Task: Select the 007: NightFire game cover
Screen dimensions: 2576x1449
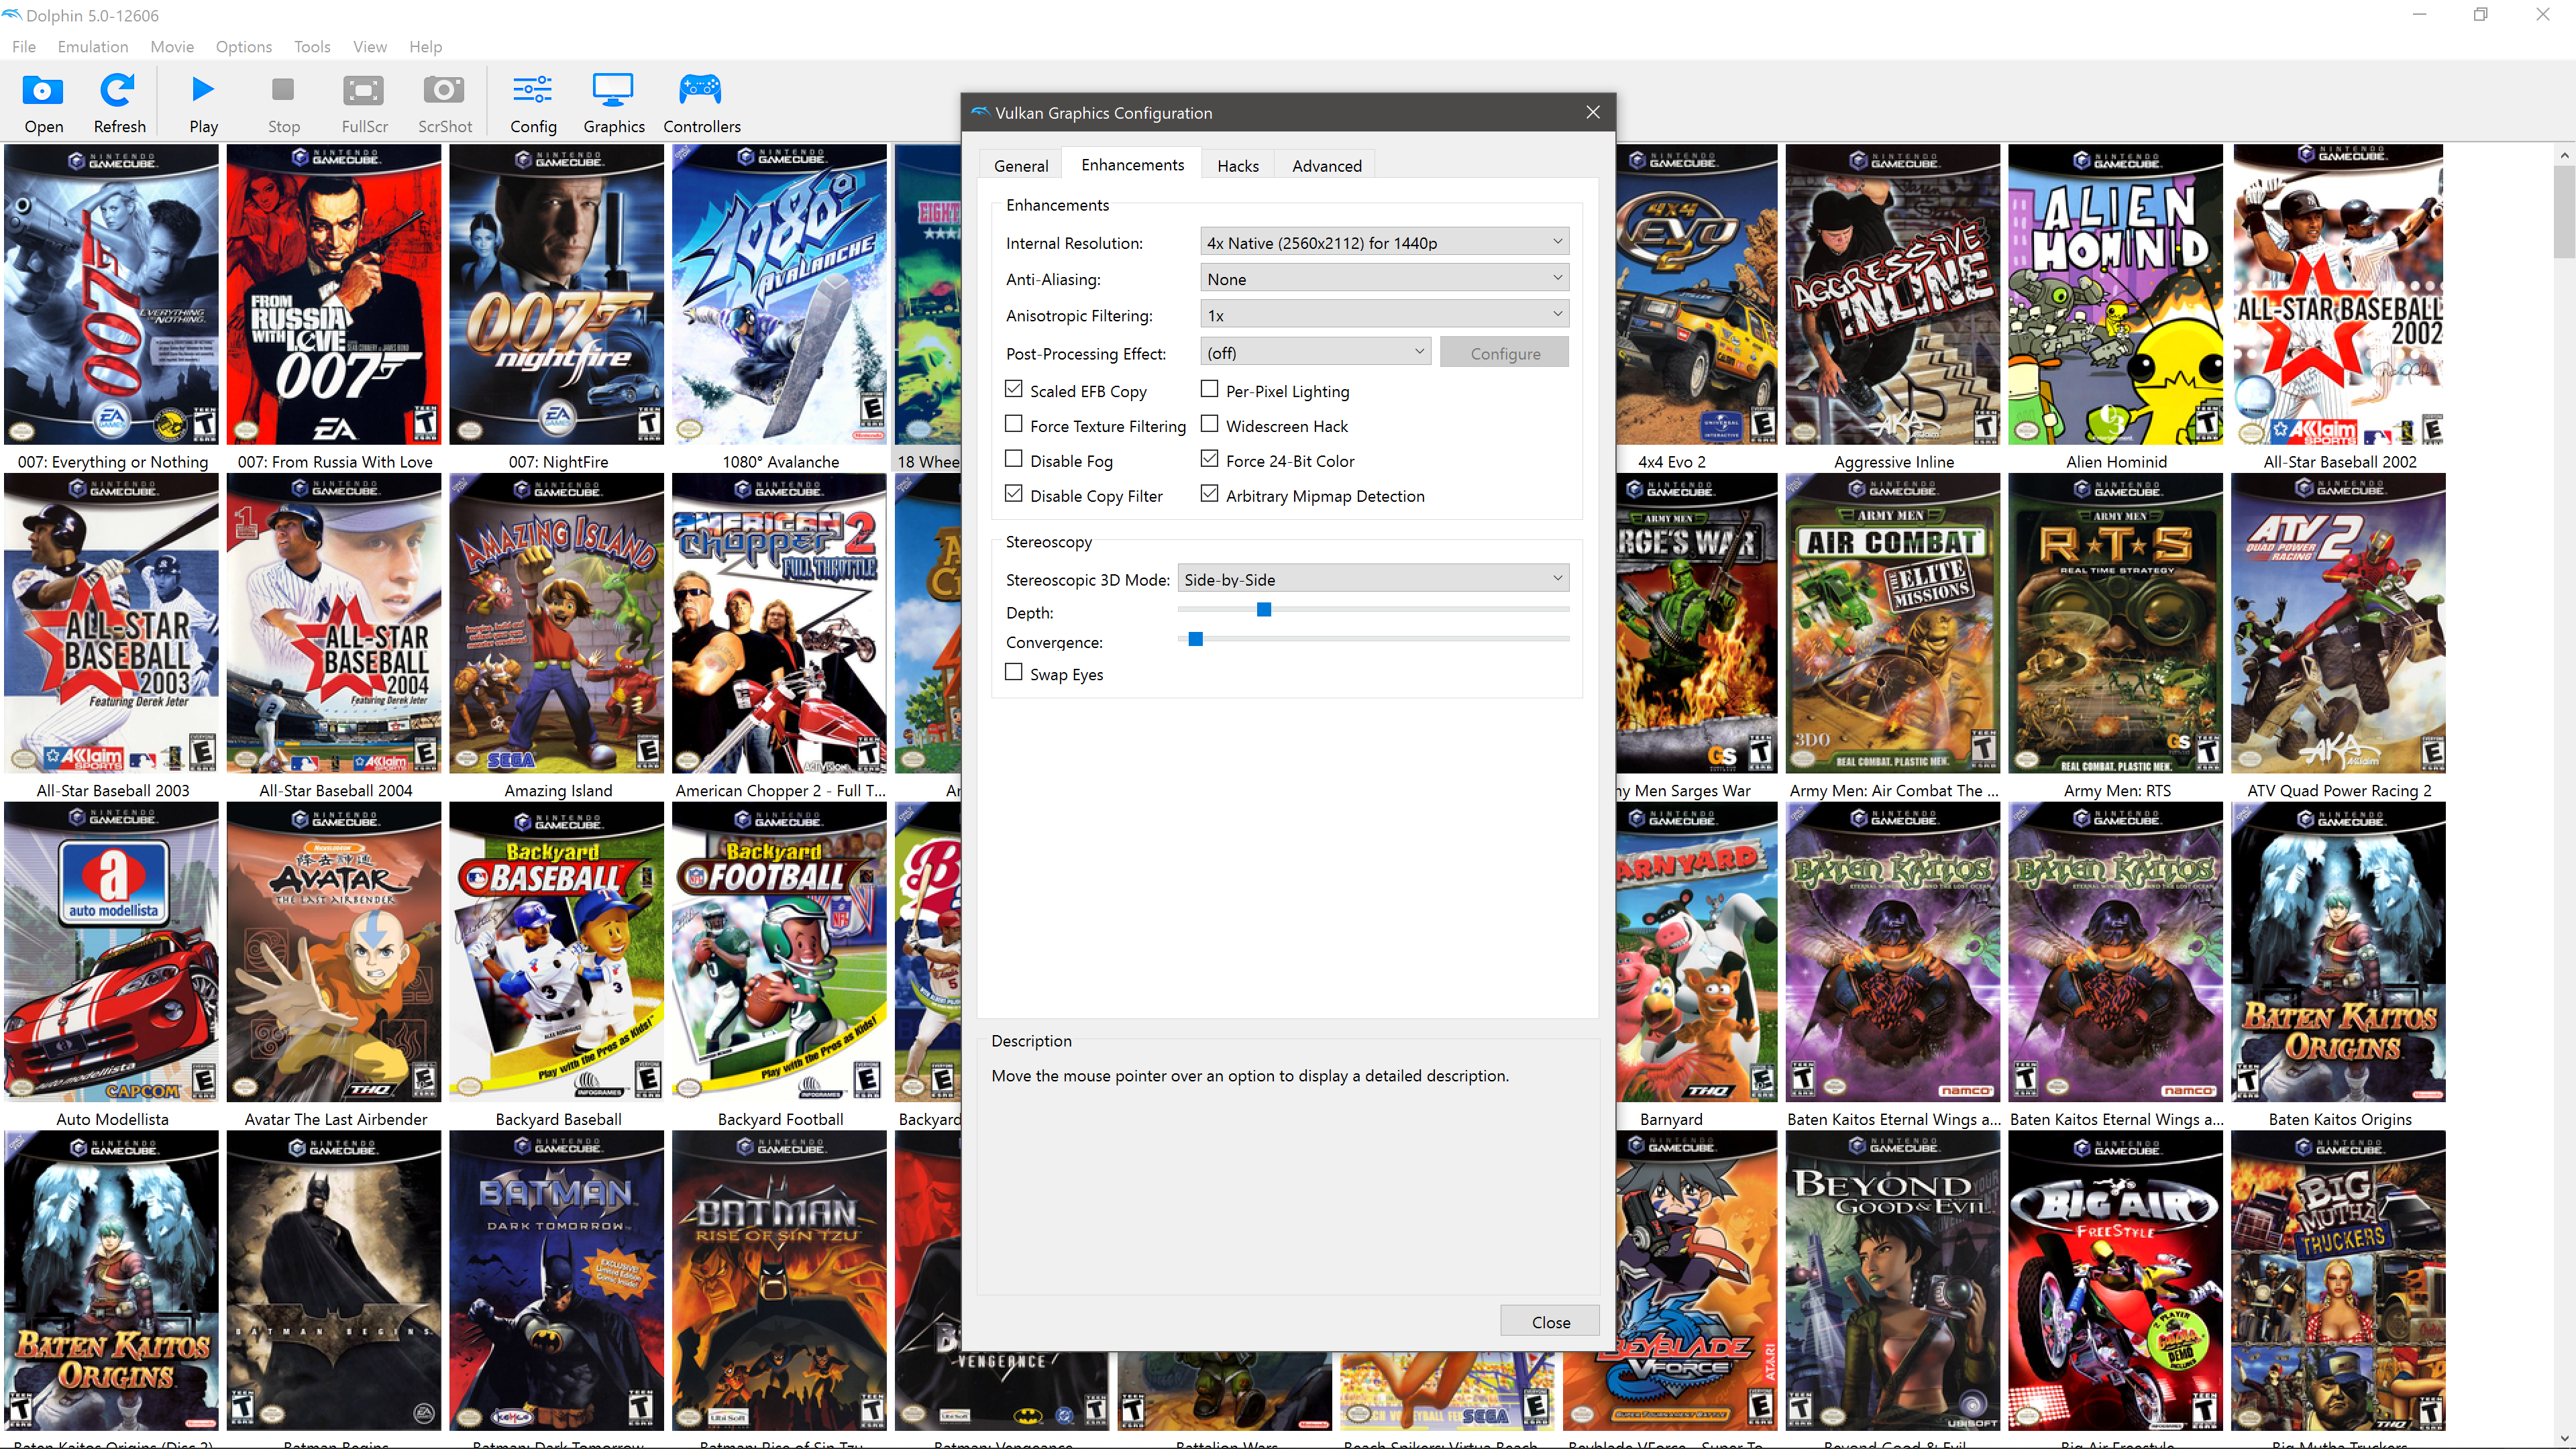Action: point(557,295)
